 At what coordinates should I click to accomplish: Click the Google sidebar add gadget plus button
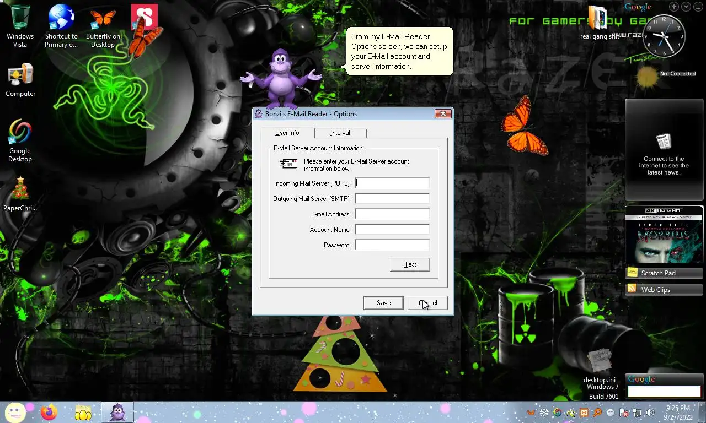tap(674, 7)
